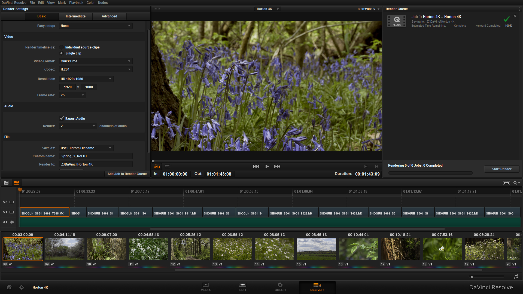This screenshot has height=294, width=523.
Task: Remove Job 1 from render queue
Action: (515, 16)
